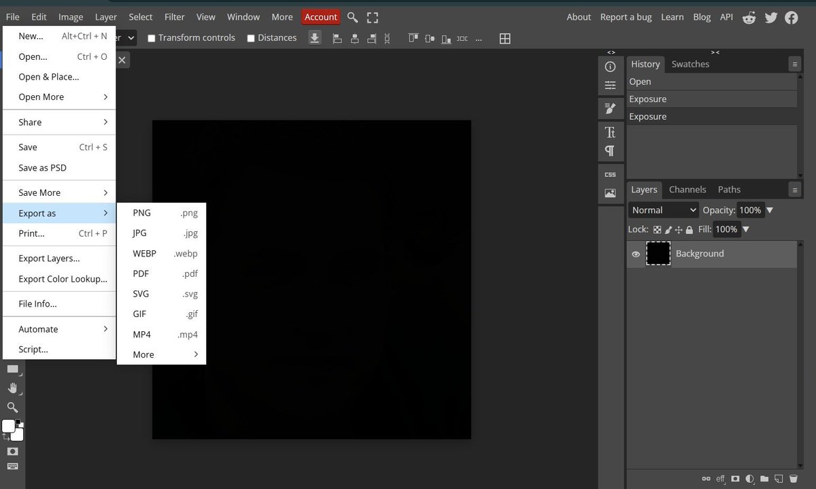The image size is (816, 489).
Task: Open the Info panel icon
Action: coord(610,67)
